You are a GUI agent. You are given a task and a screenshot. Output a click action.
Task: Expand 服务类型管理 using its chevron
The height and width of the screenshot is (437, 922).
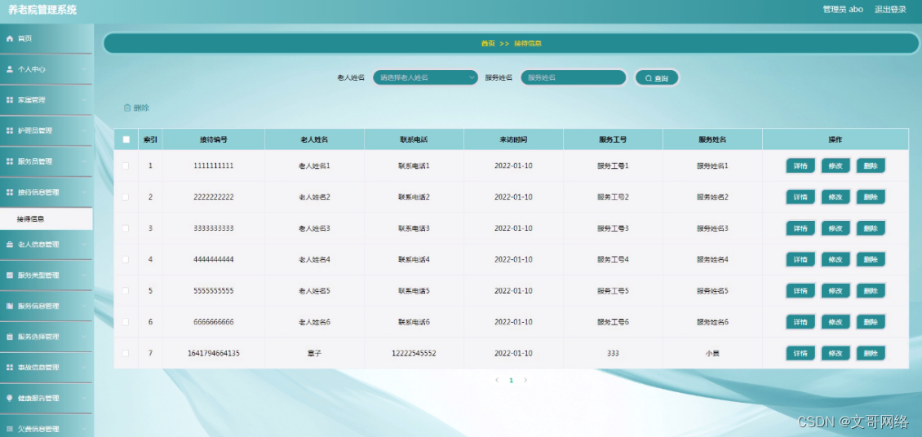pyautogui.click(x=84, y=275)
